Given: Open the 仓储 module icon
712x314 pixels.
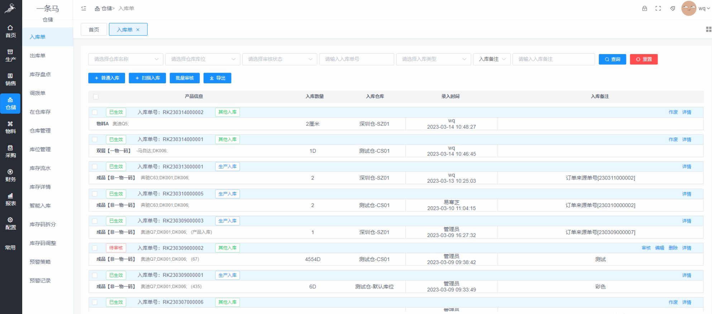Looking at the screenshot, I should click(11, 103).
